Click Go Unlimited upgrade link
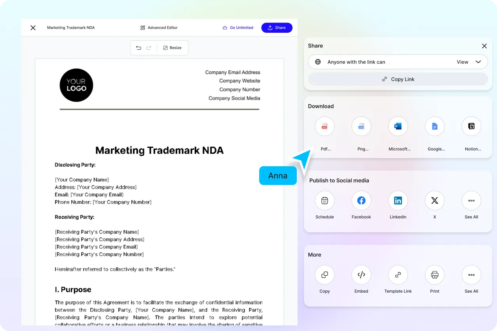This screenshot has width=497, height=331. pyautogui.click(x=238, y=28)
